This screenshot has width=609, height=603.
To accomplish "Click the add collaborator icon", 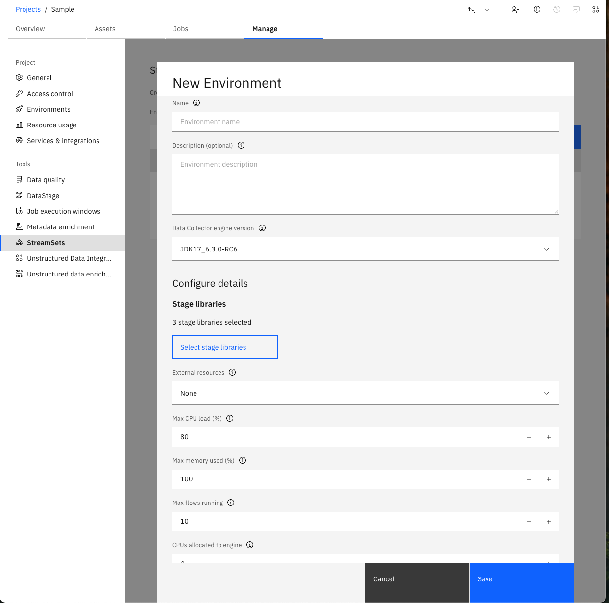I will coord(515,9).
